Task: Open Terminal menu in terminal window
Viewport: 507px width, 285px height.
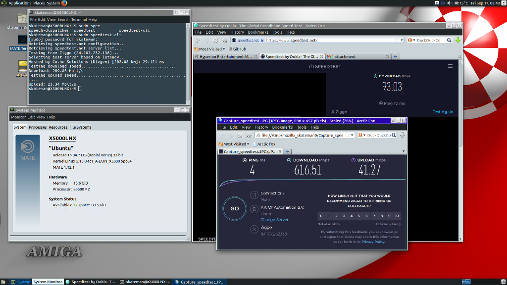Action: 79,19
